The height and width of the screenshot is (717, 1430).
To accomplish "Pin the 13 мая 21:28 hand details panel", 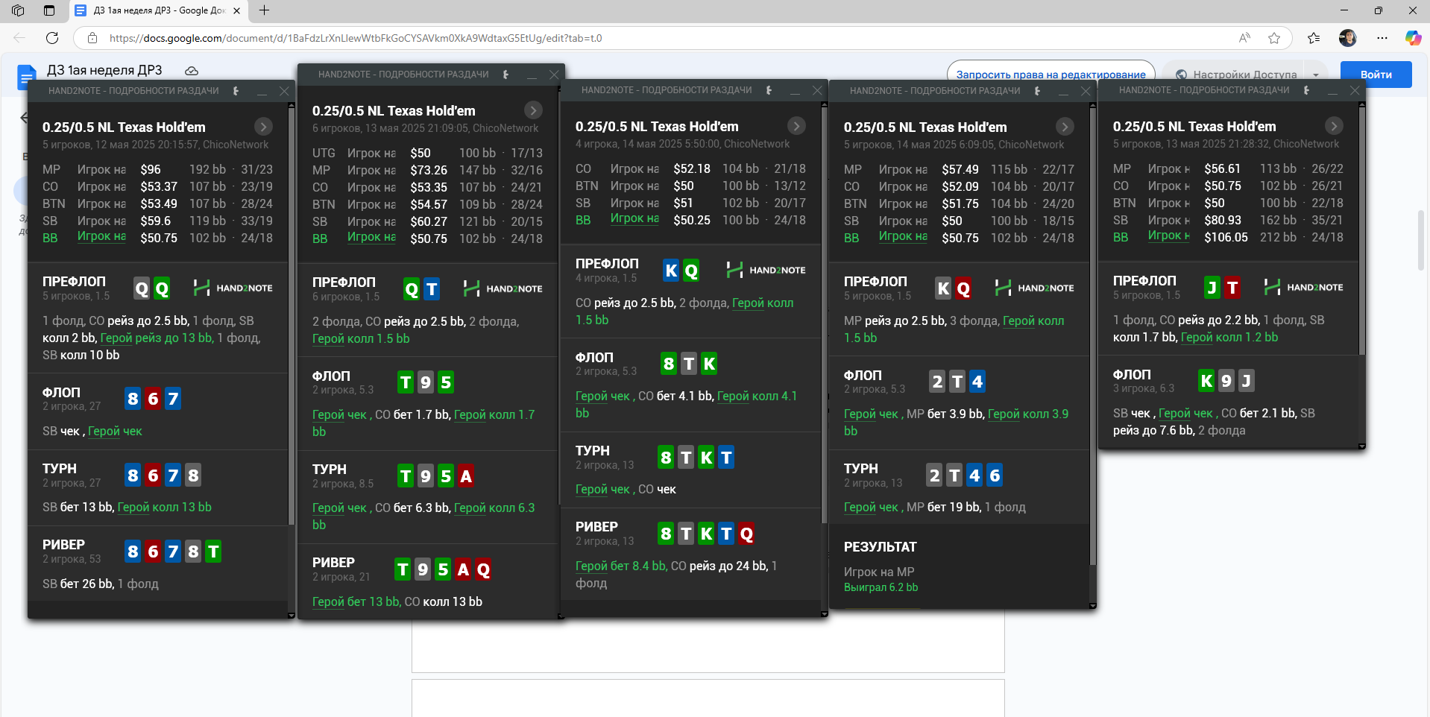I will [x=1306, y=90].
